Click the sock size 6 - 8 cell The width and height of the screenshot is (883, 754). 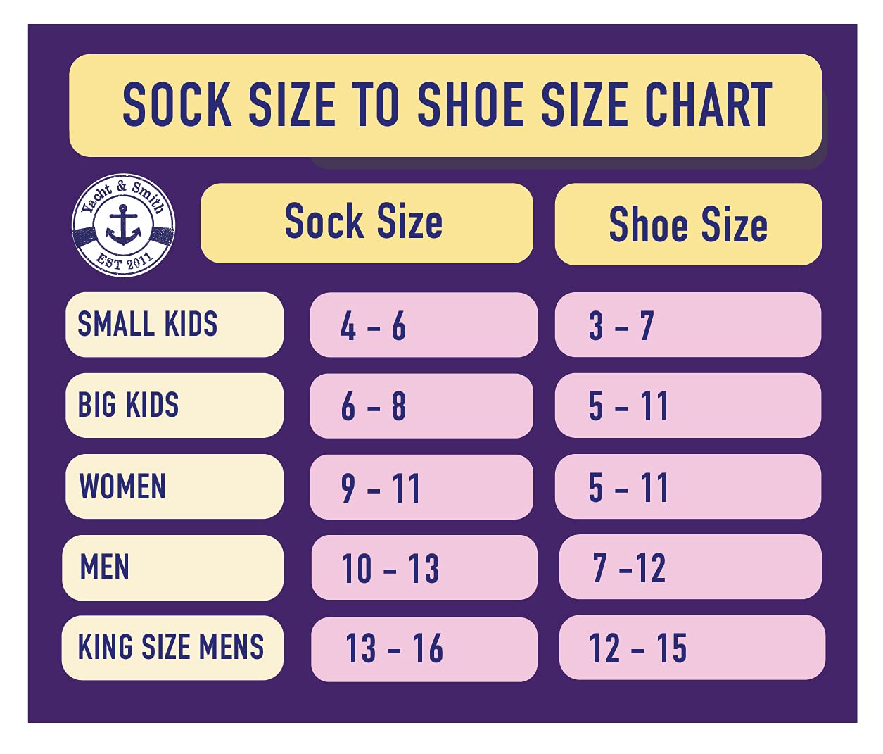421,406
